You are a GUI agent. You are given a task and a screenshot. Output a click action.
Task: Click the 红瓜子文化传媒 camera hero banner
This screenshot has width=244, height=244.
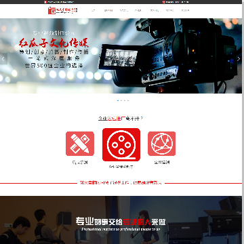(x=121, y=56)
